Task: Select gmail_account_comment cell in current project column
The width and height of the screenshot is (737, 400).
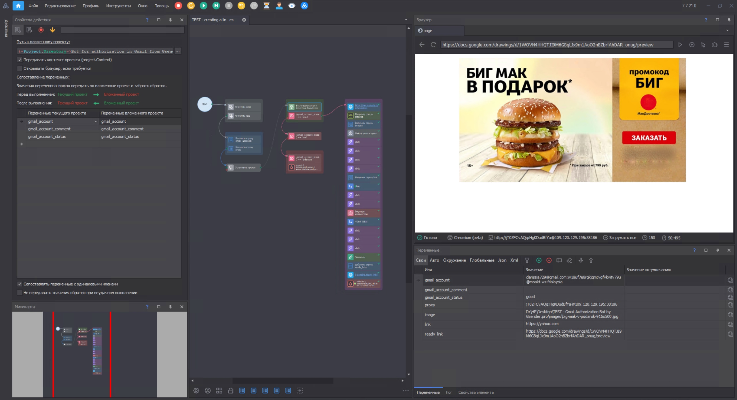Action: 62,129
